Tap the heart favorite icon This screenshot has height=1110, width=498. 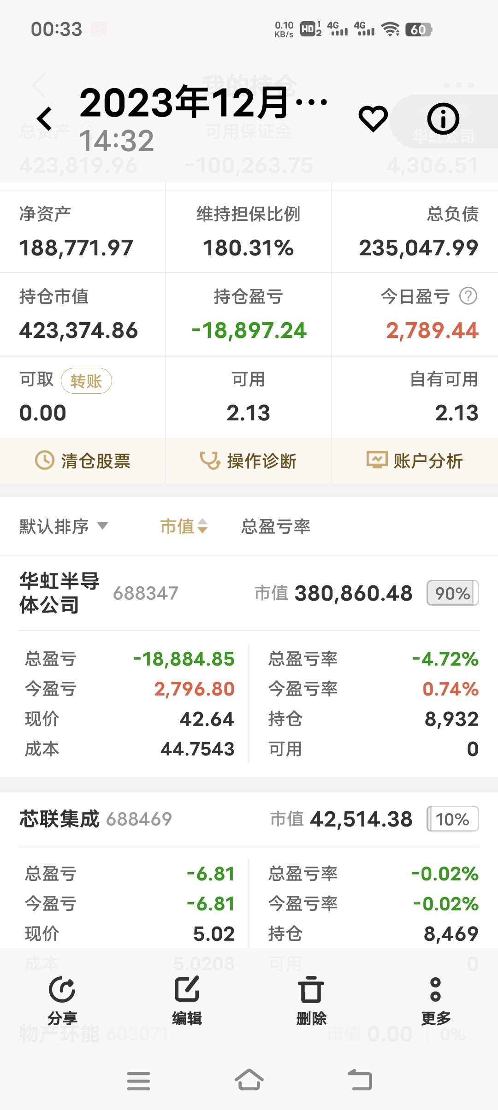tap(373, 118)
